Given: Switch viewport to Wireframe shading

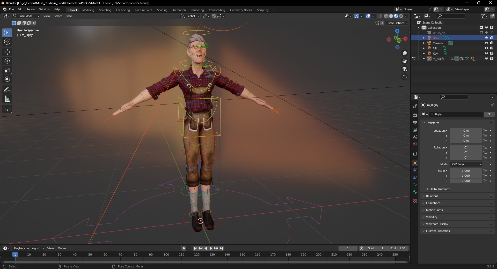Looking at the screenshot, I should (x=386, y=16).
